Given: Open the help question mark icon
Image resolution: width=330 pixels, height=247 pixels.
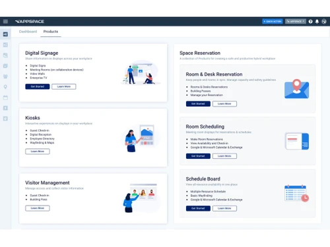Looking at the screenshot, I should tap(310, 21).
